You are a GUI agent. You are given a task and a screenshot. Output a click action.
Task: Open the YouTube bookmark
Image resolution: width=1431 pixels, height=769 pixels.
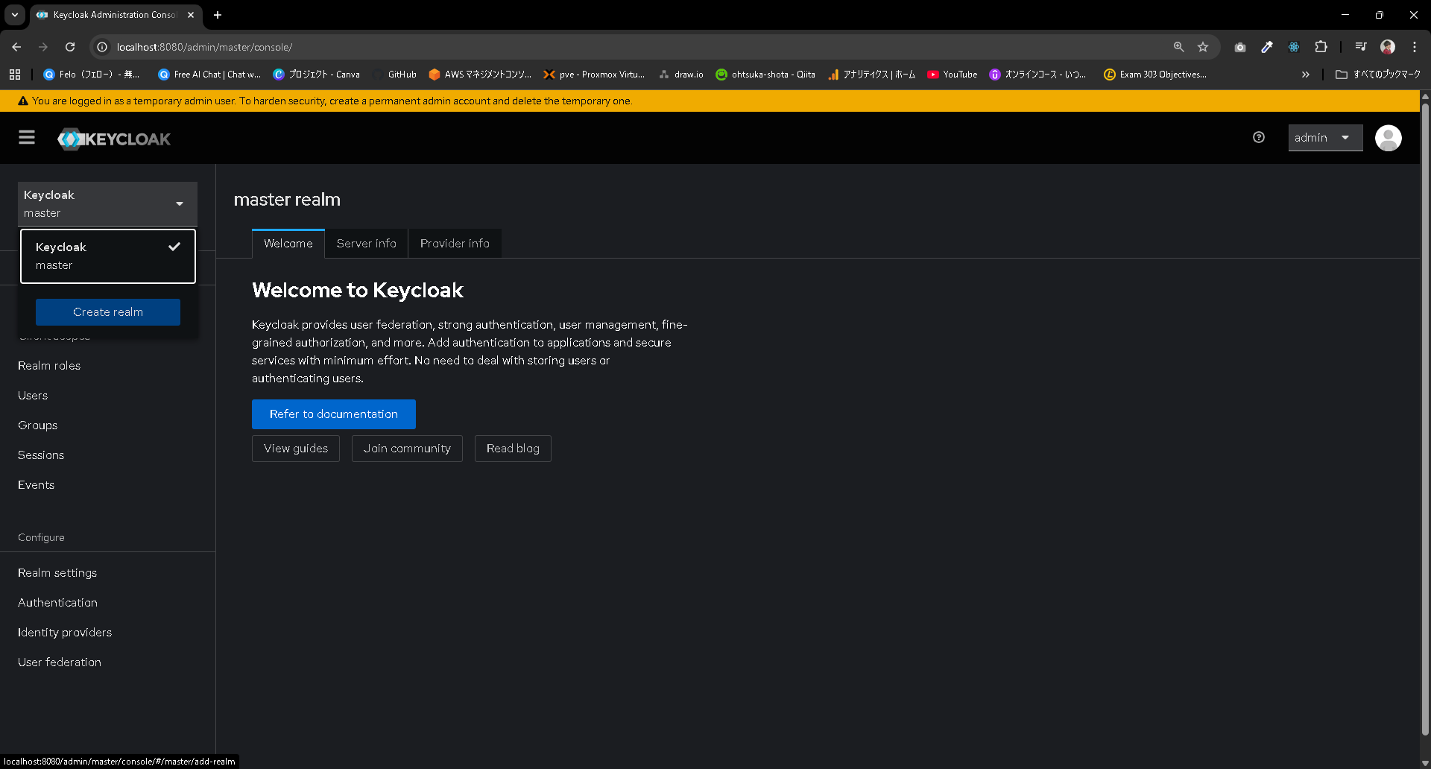[x=953, y=75]
